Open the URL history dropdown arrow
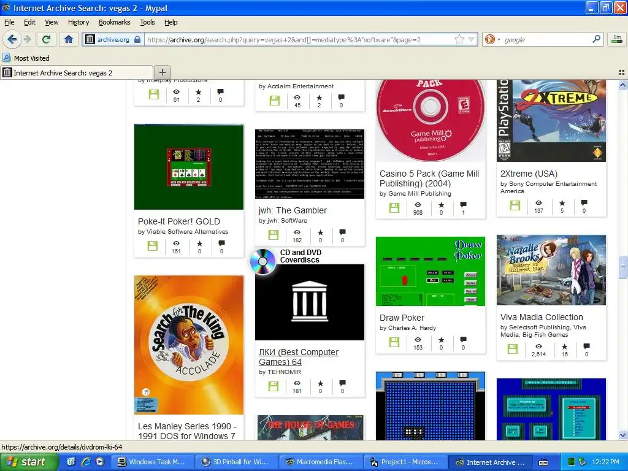This screenshot has height=471, width=628. (472, 40)
